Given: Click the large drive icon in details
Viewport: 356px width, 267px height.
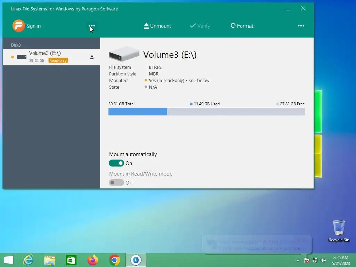Looking at the screenshot, I should tap(124, 54).
